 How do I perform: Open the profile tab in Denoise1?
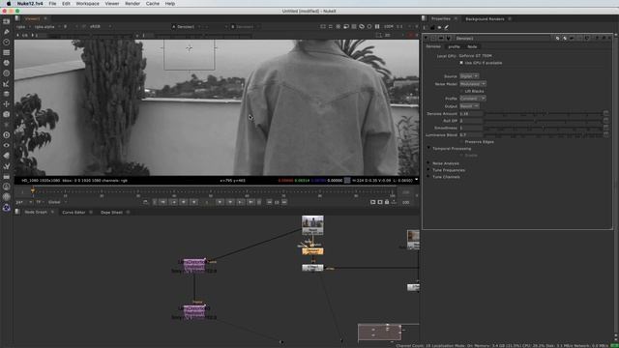tap(454, 46)
